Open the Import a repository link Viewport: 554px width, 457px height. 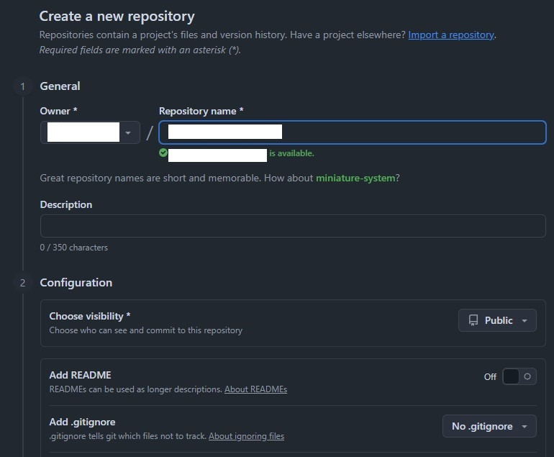[451, 35]
